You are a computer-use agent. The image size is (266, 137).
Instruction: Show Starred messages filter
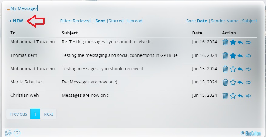point(116,21)
